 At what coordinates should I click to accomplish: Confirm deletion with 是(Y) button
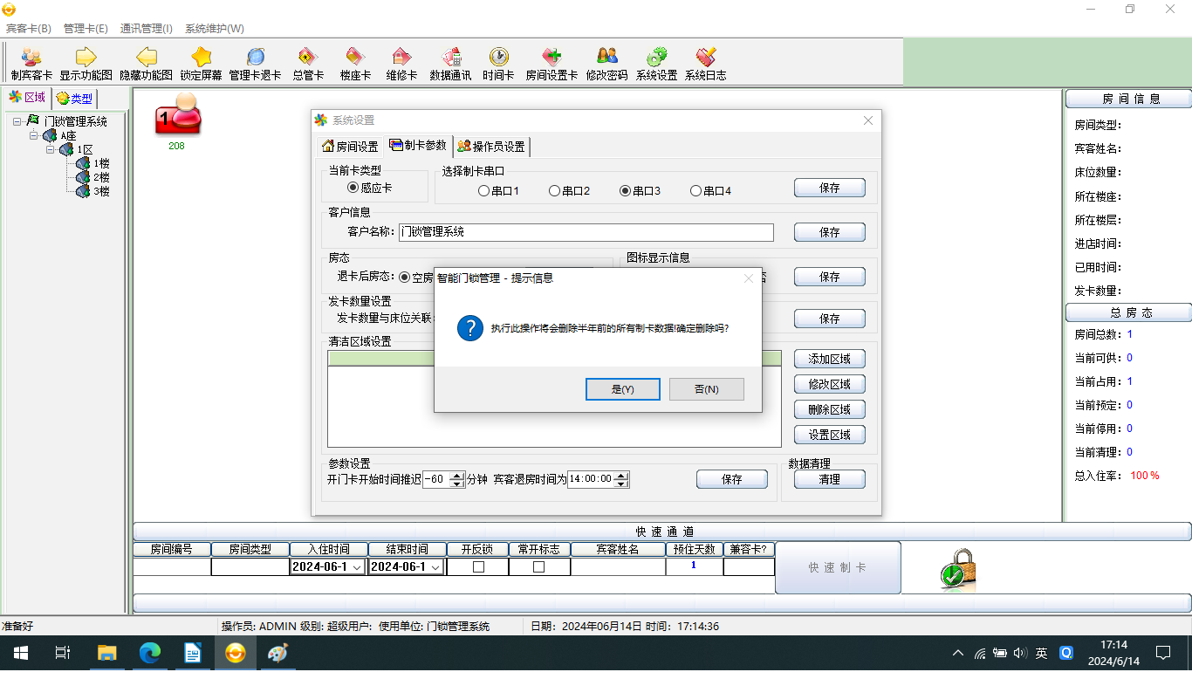[622, 389]
